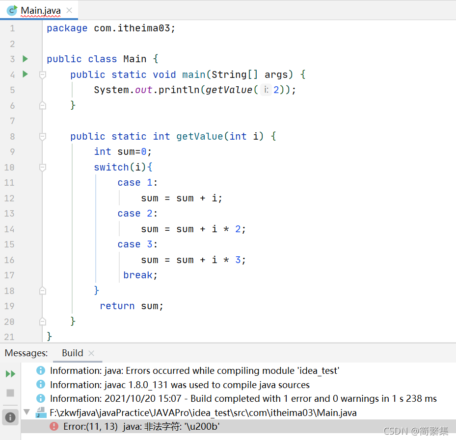Click the 'i:' parameter hint inlay on line 5
The image size is (456, 440).
point(266,90)
